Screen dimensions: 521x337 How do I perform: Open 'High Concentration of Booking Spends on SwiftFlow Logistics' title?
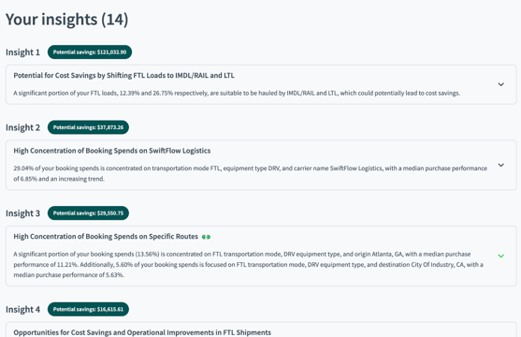click(x=112, y=151)
